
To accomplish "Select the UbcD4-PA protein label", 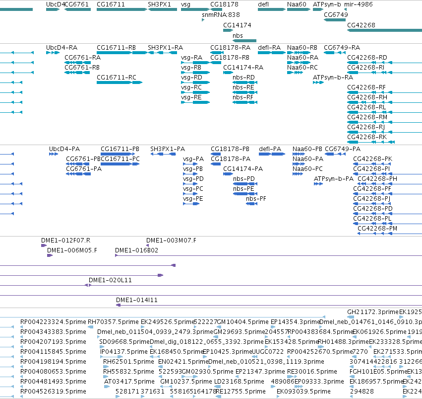I will click(64, 149).
